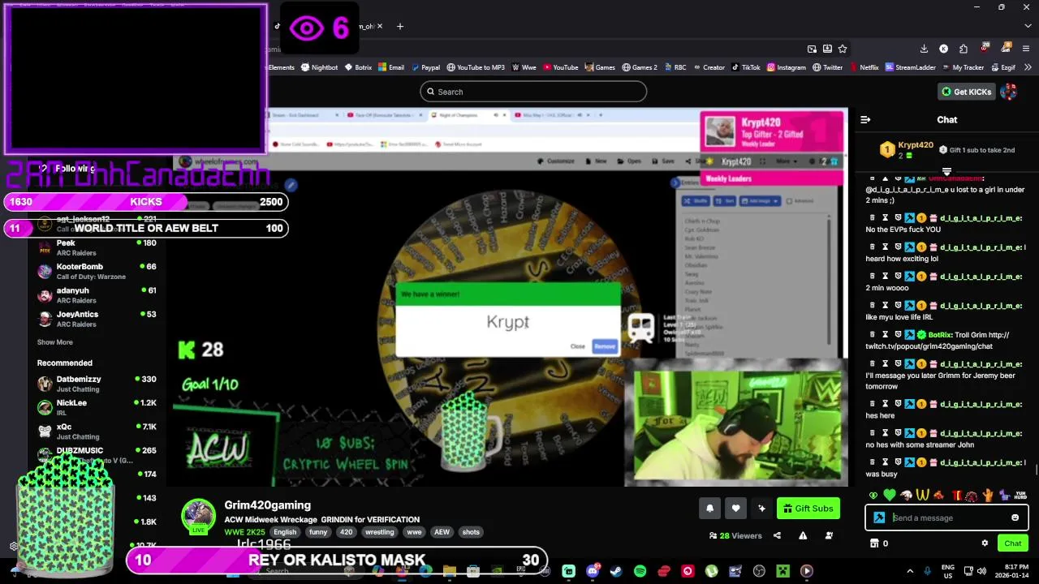Open OBS Studio from the taskbar

tap(759, 571)
